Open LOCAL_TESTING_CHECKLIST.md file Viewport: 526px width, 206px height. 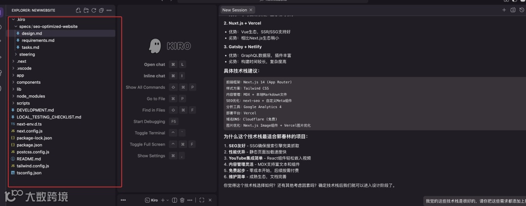pyautogui.click(x=49, y=117)
